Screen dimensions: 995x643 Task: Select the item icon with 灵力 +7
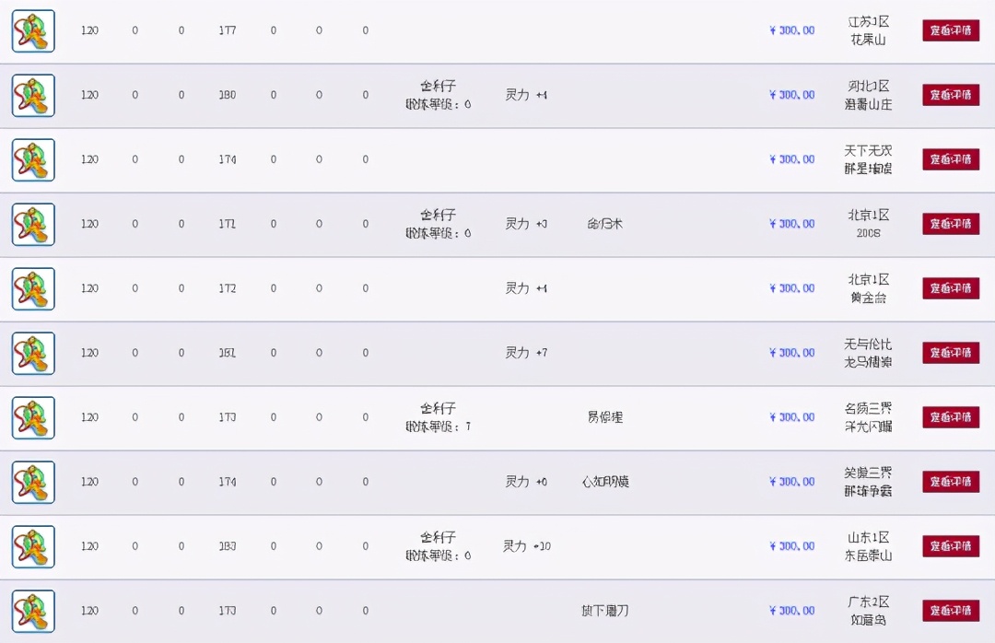[x=33, y=353]
